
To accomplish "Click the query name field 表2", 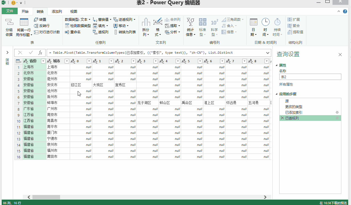I will click(310, 77).
